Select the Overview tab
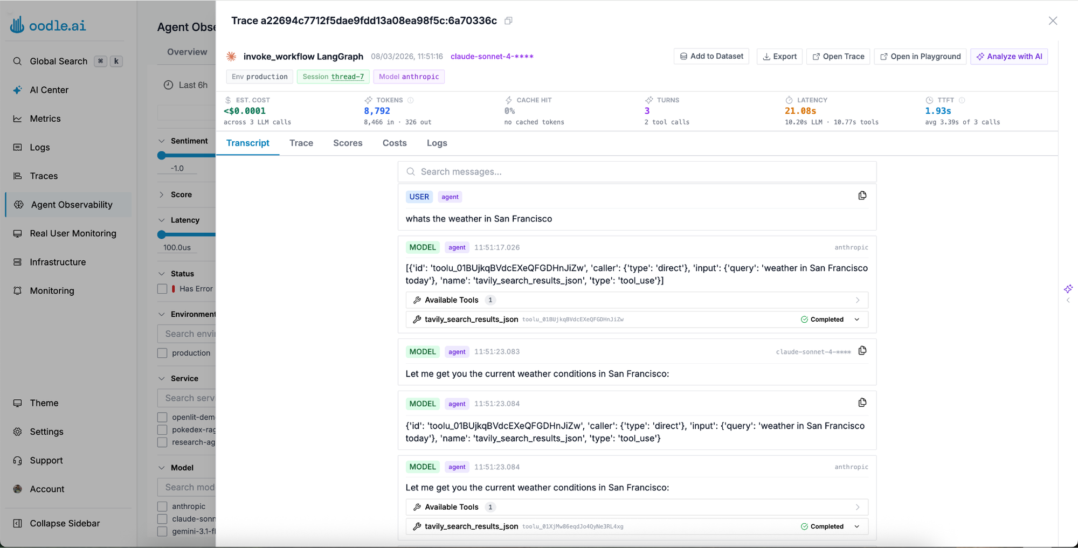Viewport: 1078px width, 548px height. pyautogui.click(x=187, y=52)
